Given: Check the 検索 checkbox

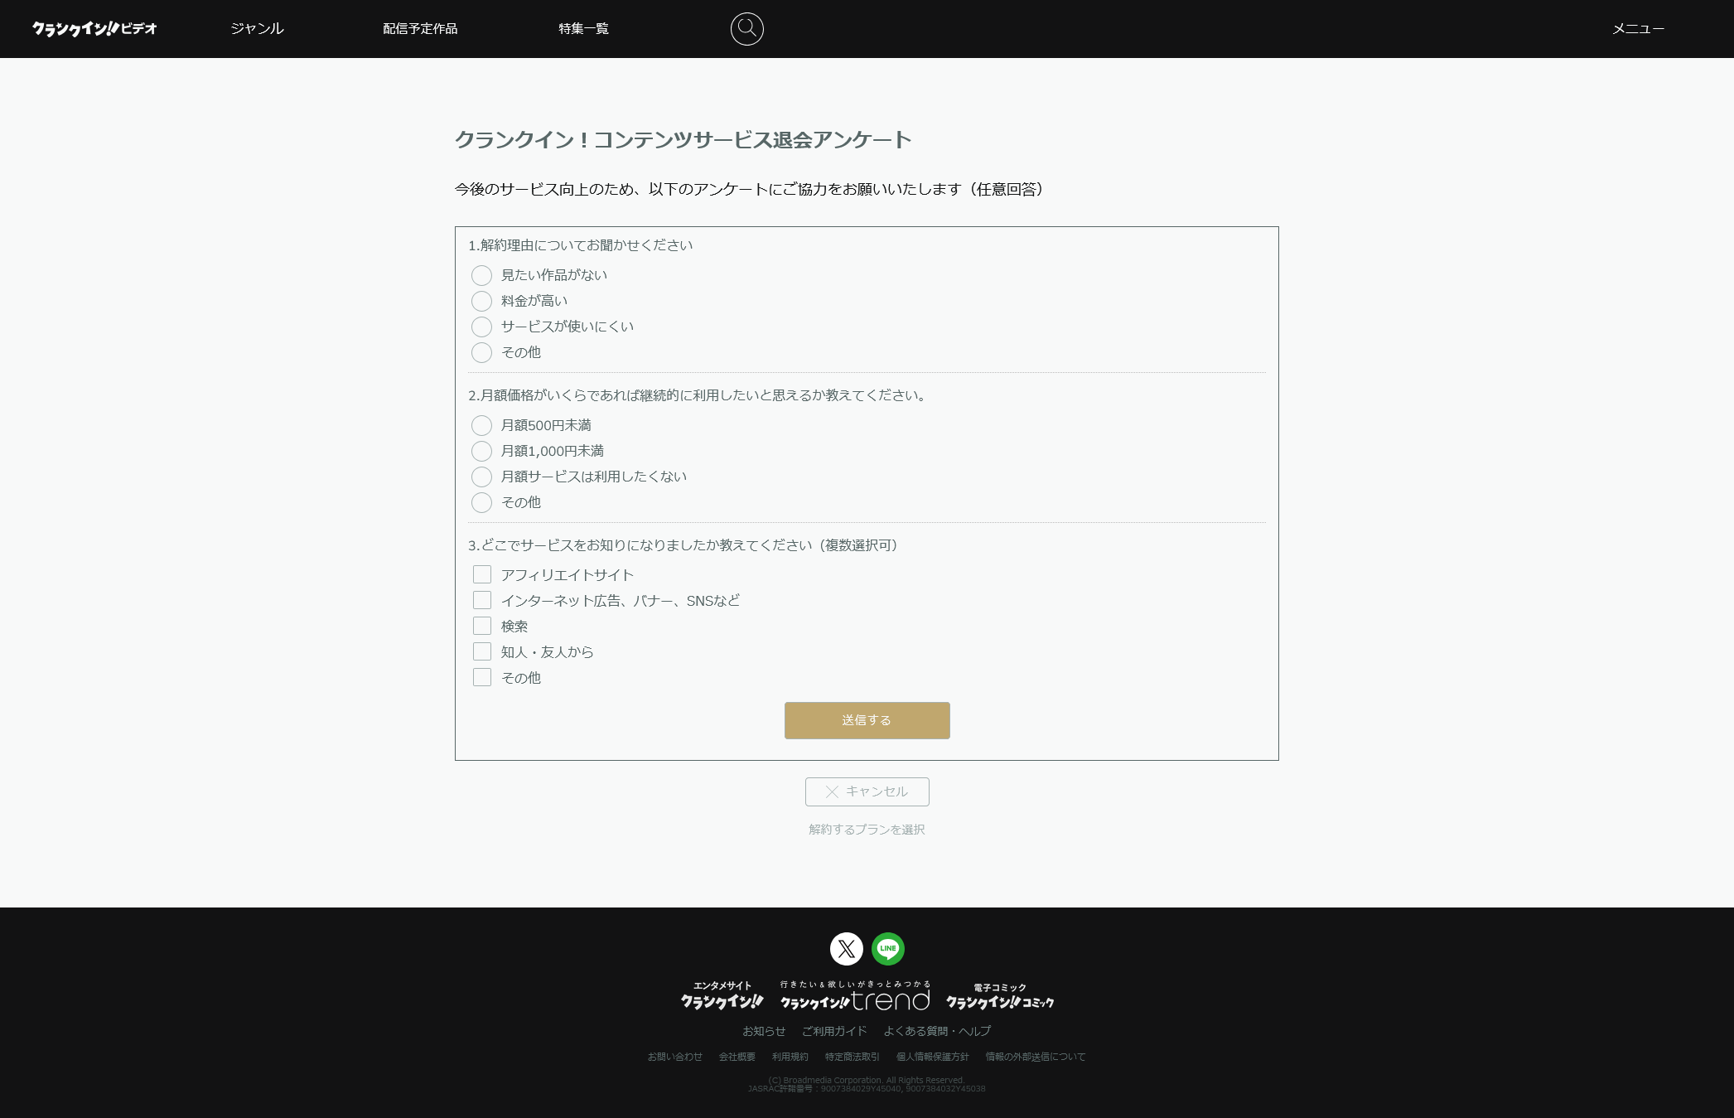Looking at the screenshot, I should (482, 626).
